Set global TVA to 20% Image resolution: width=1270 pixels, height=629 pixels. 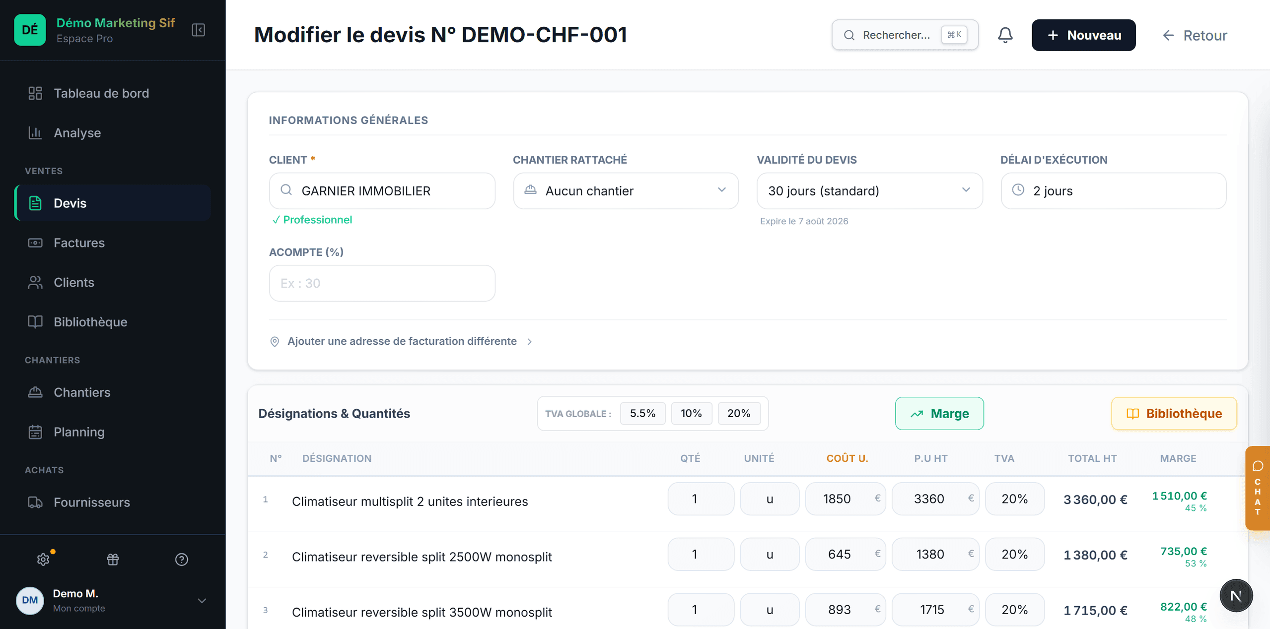coord(739,413)
